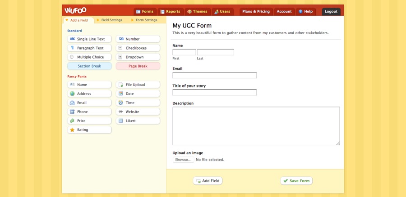Add a Price field
406x197 pixels.
pos(89,121)
